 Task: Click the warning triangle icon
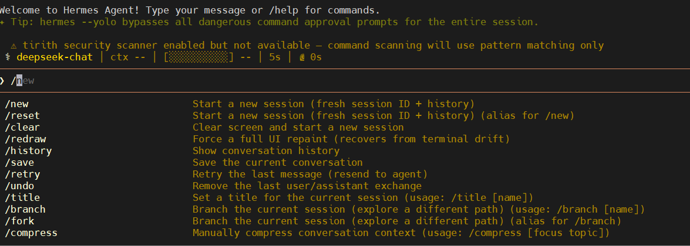point(14,46)
